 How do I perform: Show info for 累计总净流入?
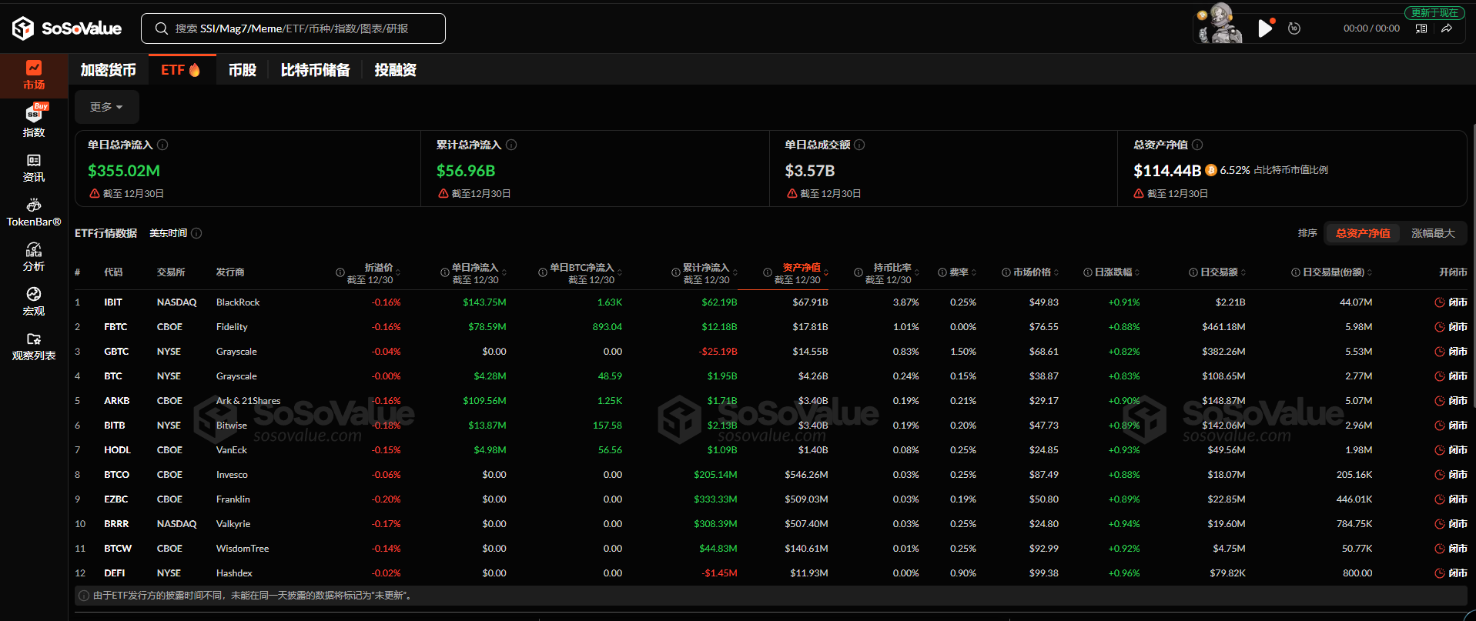(x=511, y=145)
